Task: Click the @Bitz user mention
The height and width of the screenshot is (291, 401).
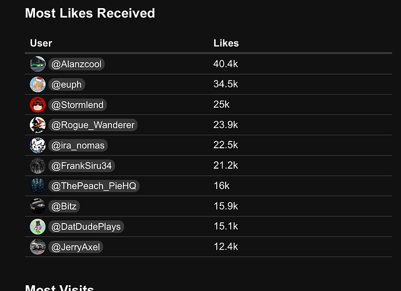Action: [x=64, y=206]
